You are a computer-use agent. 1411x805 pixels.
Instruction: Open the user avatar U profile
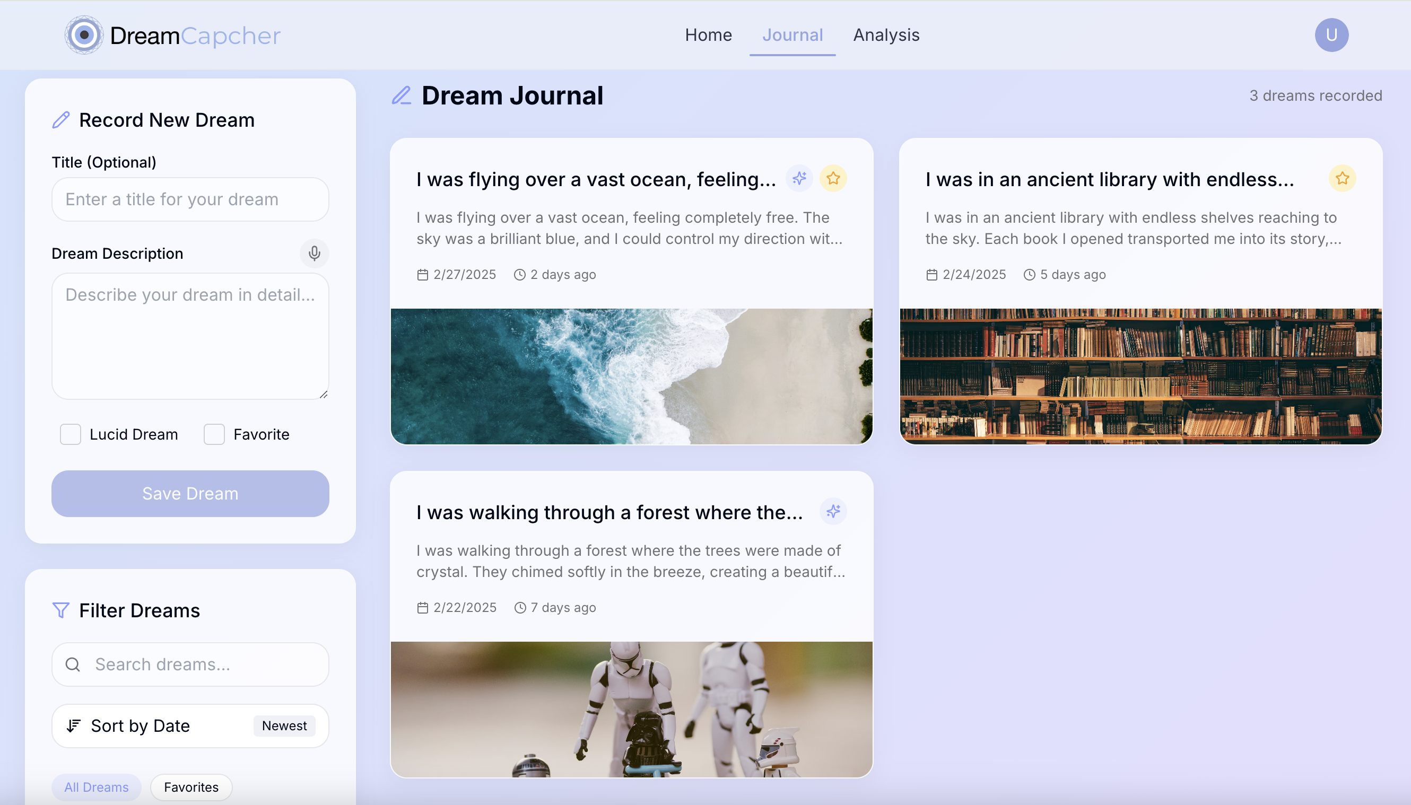[1331, 36]
